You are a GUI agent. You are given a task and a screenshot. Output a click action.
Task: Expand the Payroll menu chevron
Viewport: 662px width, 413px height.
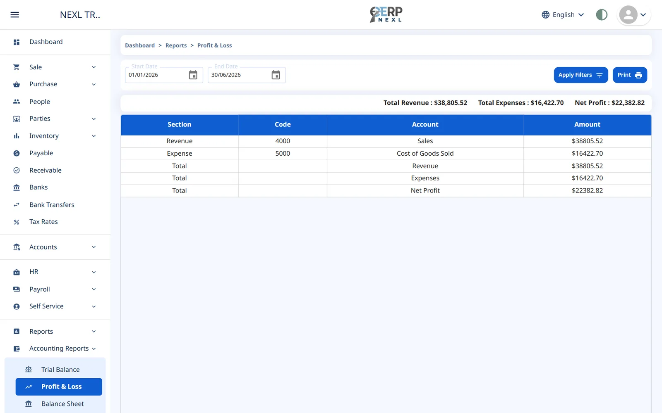pyautogui.click(x=94, y=289)
